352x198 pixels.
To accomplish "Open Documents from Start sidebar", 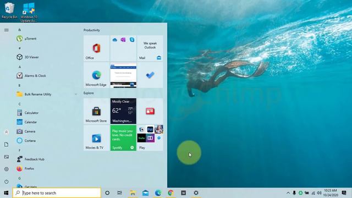I will [x=7, y=144].
